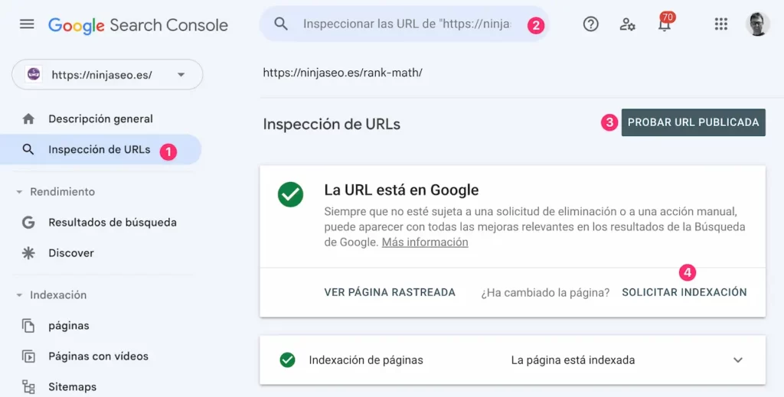
Task: Open the Help question mark icon
Action: point(590,24)
